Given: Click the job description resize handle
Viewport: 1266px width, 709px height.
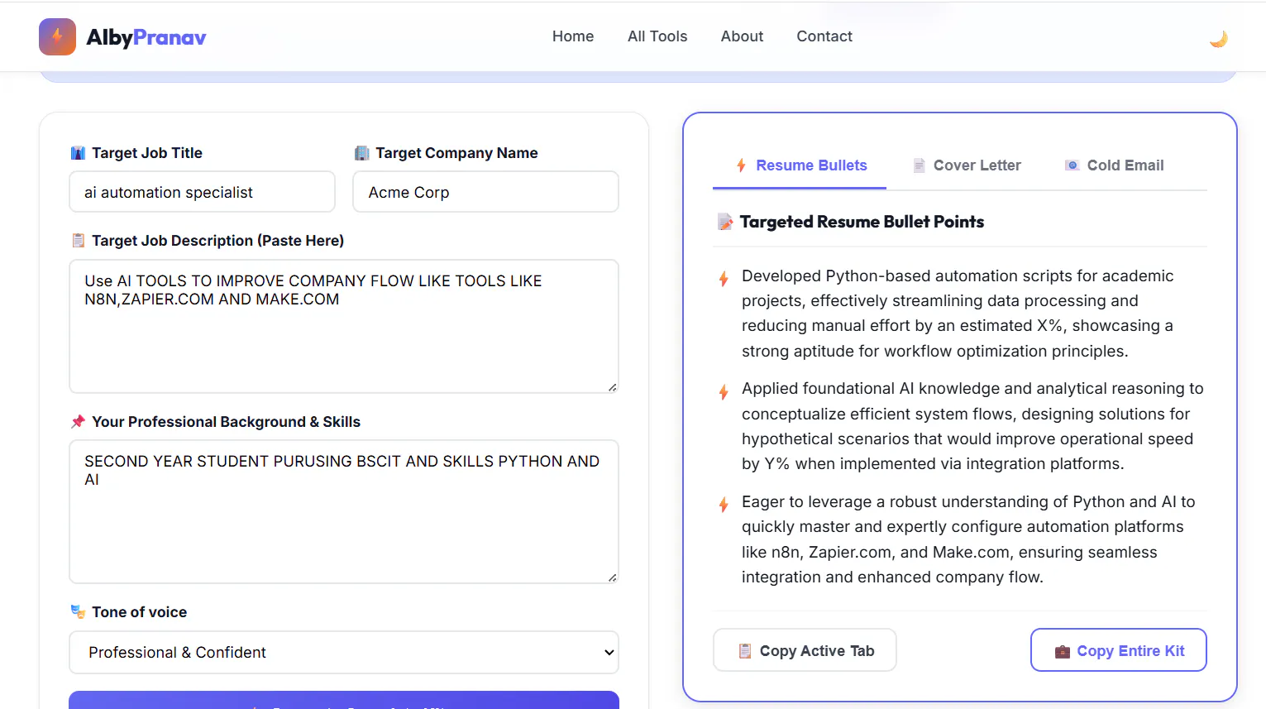Looking at the screenshot, I should (x=612, y=387).
